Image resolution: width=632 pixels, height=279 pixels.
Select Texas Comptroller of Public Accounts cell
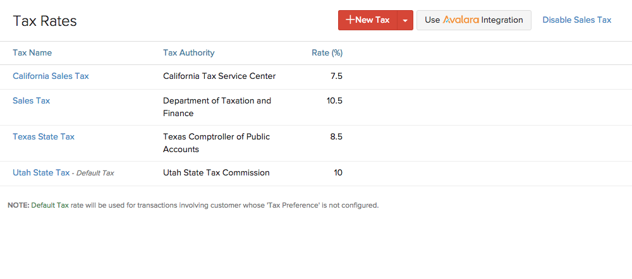pos(216,143)
